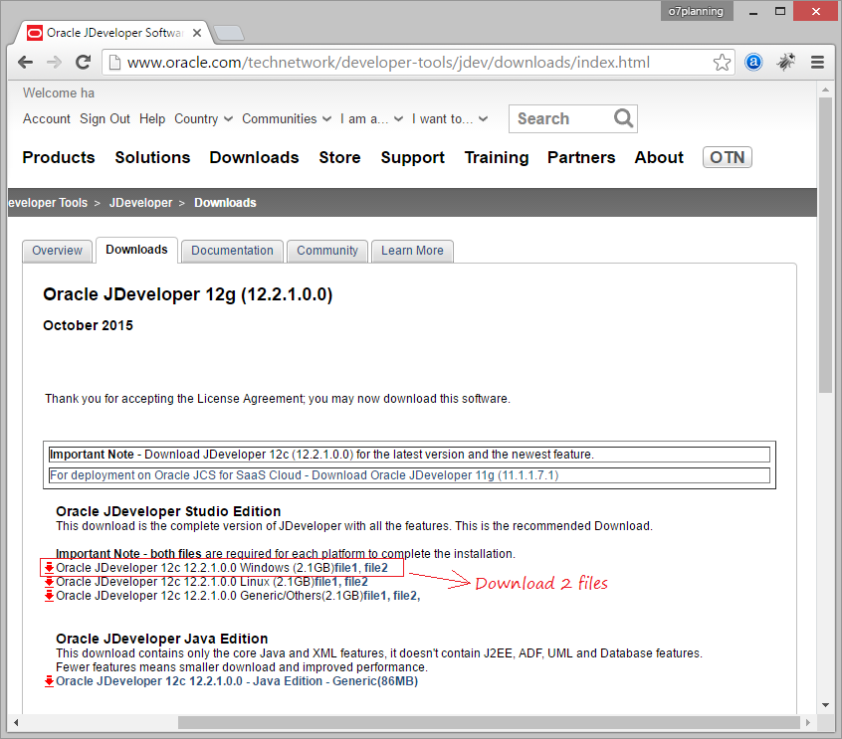
Task: Open the Products menu
Action: click(x=59, y=157)
